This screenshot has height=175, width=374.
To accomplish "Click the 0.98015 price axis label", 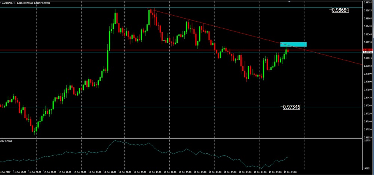I will pos(367,58).
